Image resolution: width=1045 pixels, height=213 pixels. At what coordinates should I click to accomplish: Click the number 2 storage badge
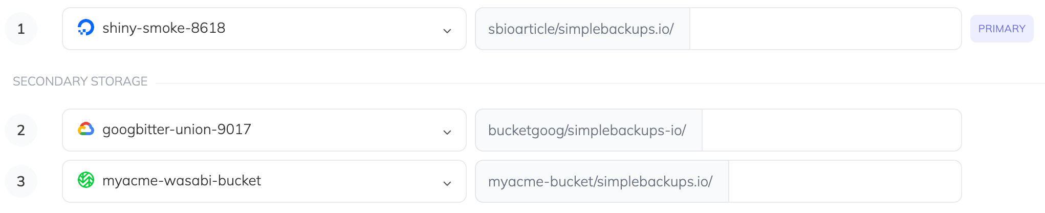(21, 130)
